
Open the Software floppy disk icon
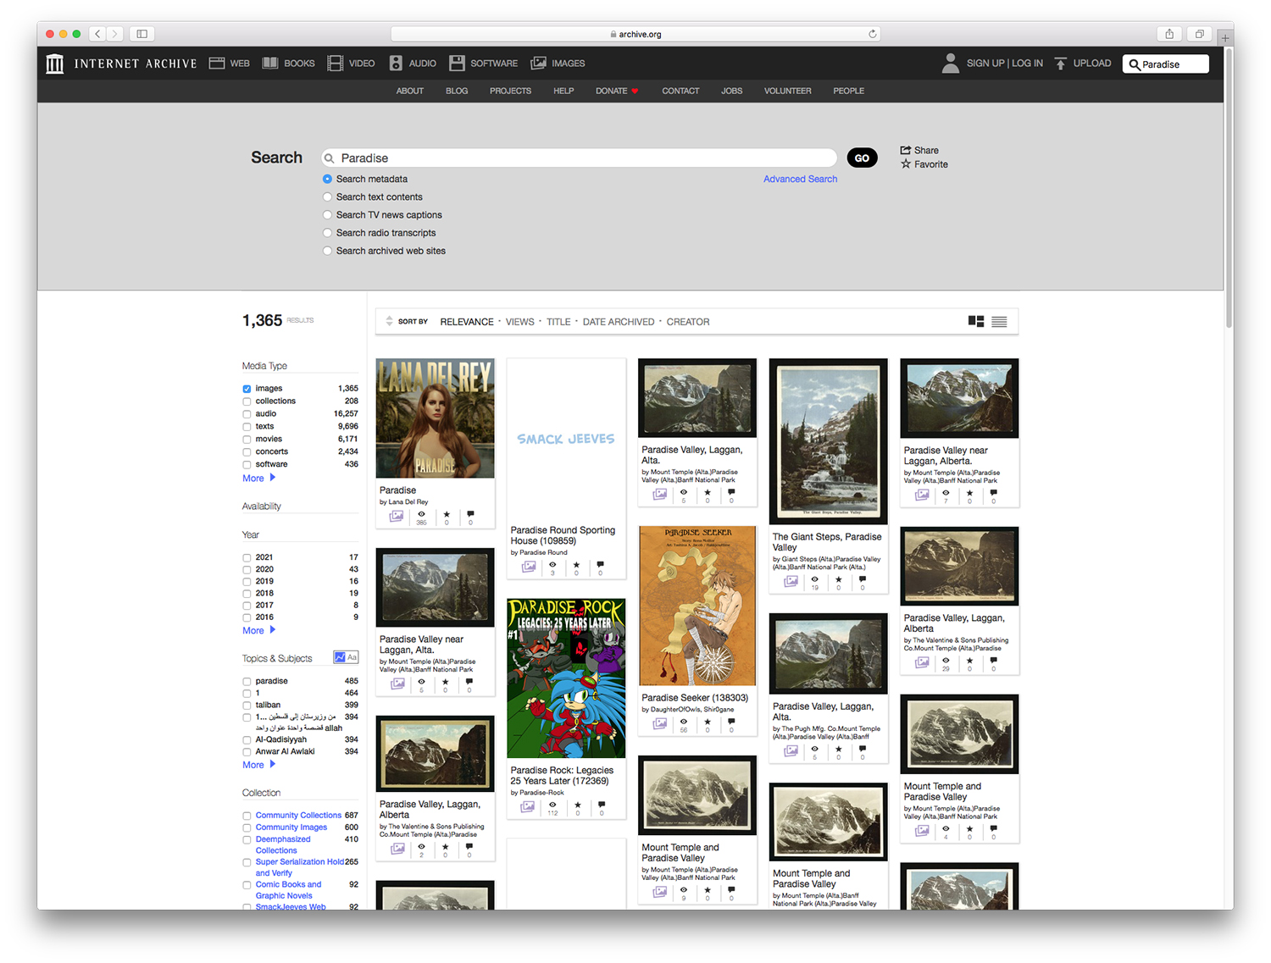(457, 64)
